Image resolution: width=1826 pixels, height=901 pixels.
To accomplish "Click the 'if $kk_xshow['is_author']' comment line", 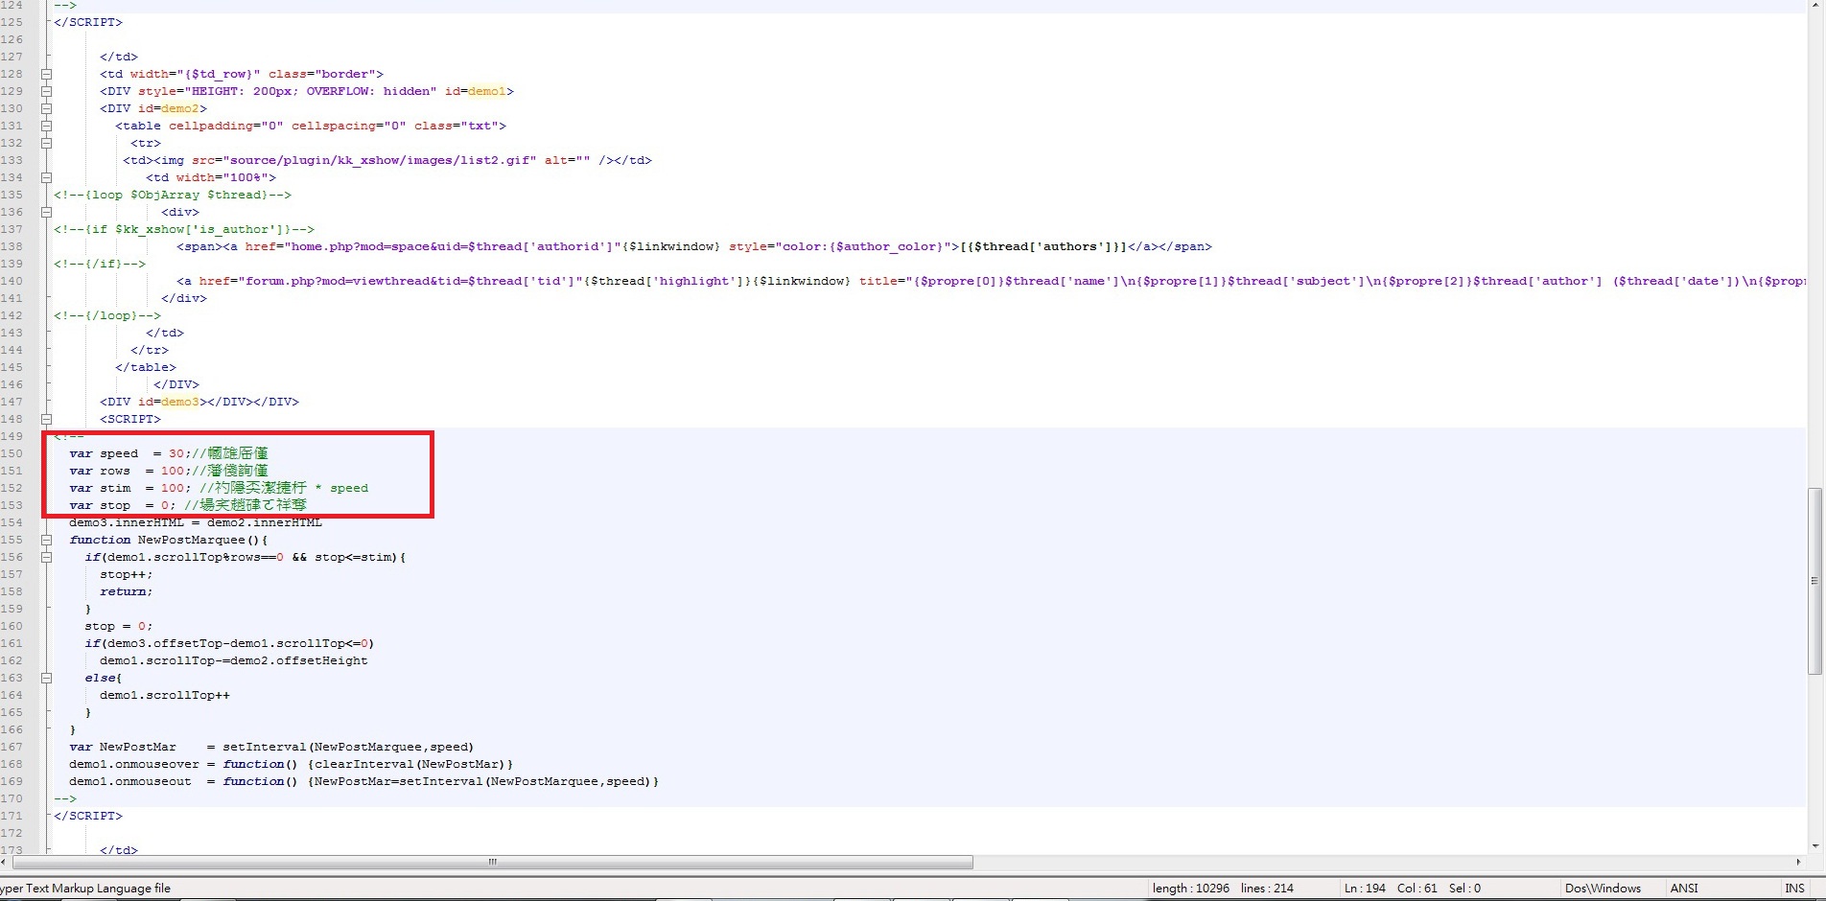I will tap(184, 229).
